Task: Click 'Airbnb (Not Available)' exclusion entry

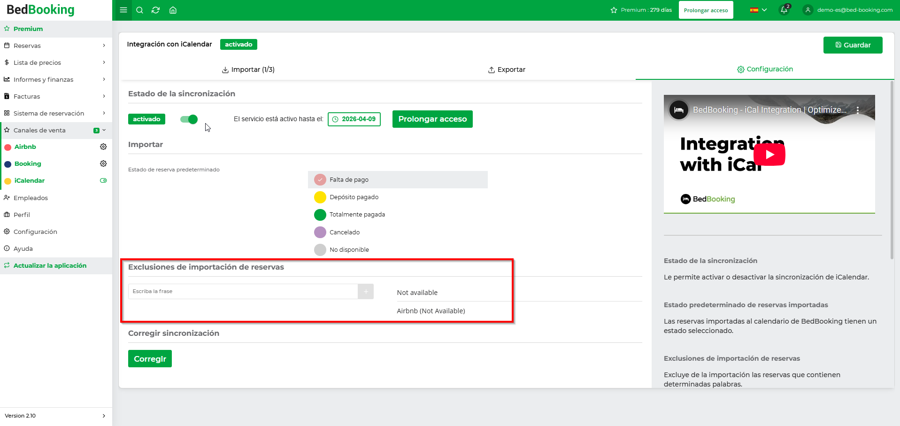Action: (x=431, y=311)
